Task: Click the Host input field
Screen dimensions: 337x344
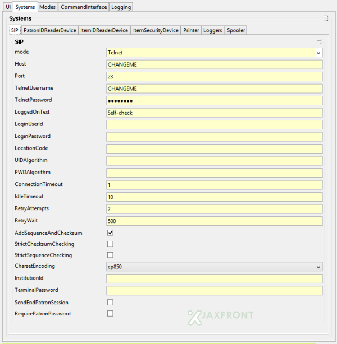Action: click(x=214, y=64)
